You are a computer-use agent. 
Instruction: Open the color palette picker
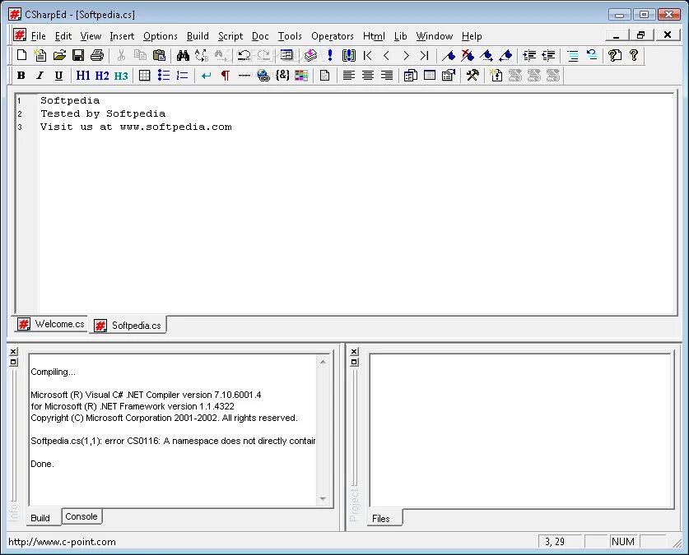pyautogui.click(x=301, y=76)
